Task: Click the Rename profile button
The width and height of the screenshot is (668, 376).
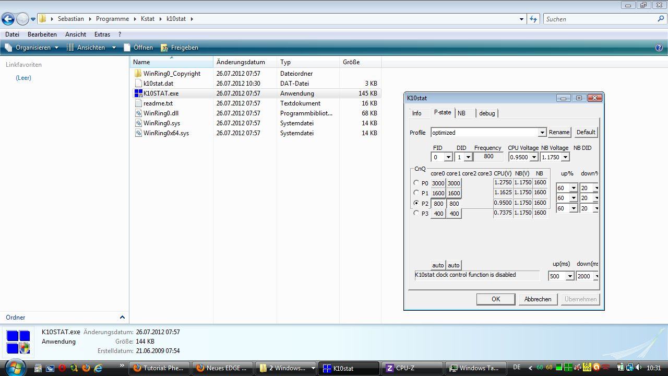Action: [x=559, y=133]
